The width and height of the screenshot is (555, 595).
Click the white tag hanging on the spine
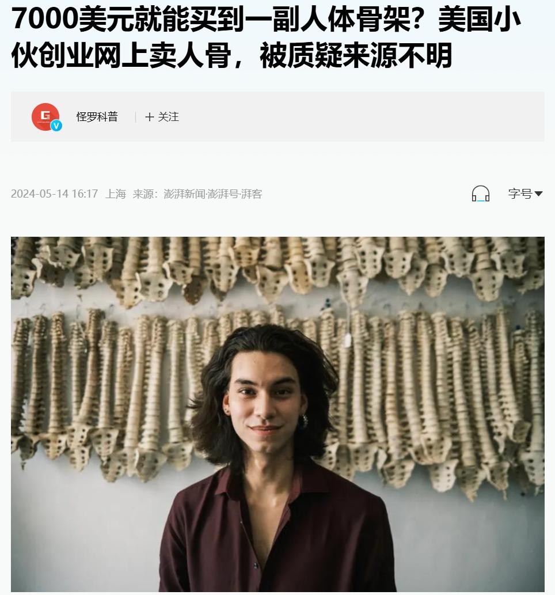click(347, 340)
